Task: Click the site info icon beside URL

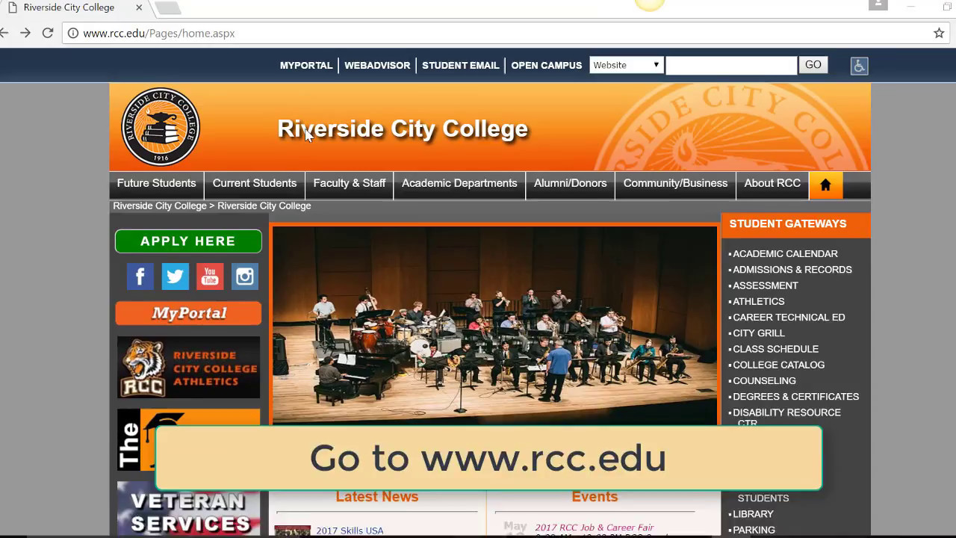Action: pyautogui.click(x=73, y=33)
